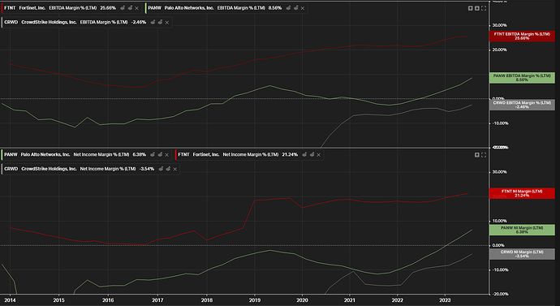560x306 pixels.
Task: Click the second small icon after CRWD EBITDA -2.46%
Action: (x=161, y=22)
